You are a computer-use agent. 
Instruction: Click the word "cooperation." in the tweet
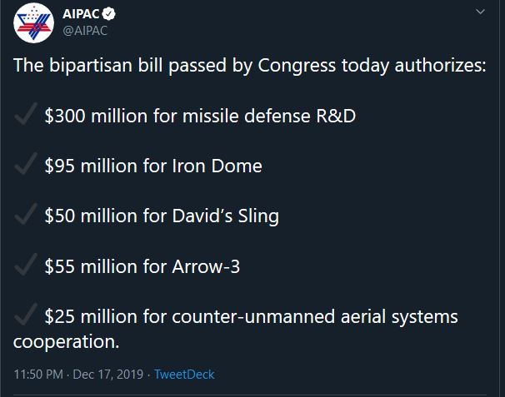(x=67, y=341)
